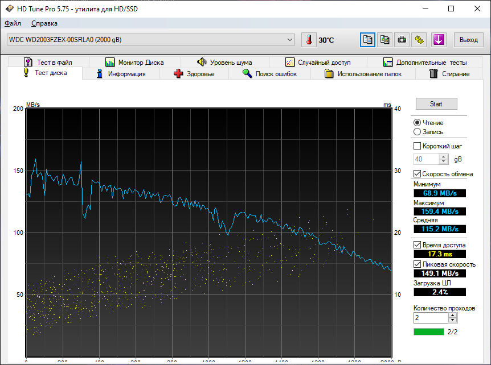This screenshot has height=365, width=491.
Task: Switch to the Стирание tab
Action: (449, 74)
